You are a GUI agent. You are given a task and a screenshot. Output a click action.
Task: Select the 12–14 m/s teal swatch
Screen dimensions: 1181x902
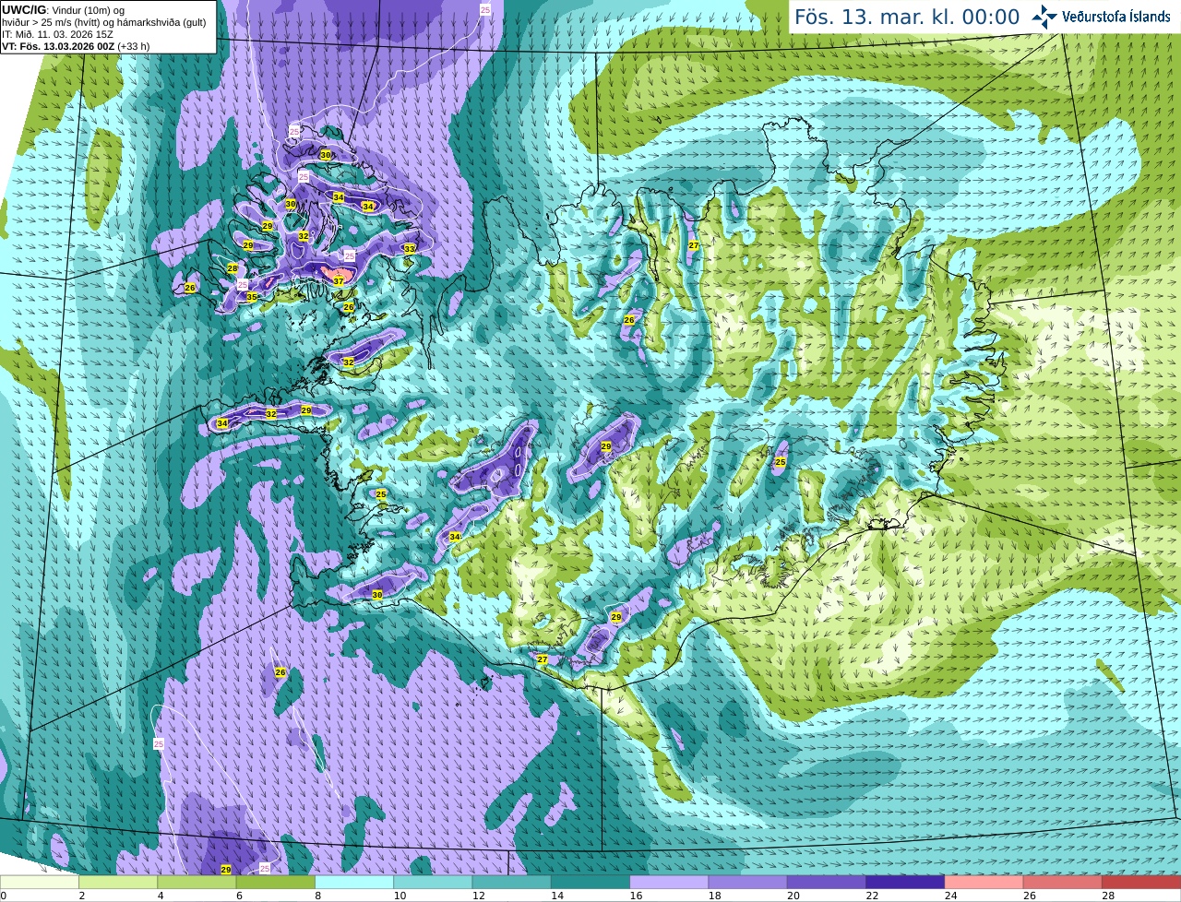click(512, 882)
